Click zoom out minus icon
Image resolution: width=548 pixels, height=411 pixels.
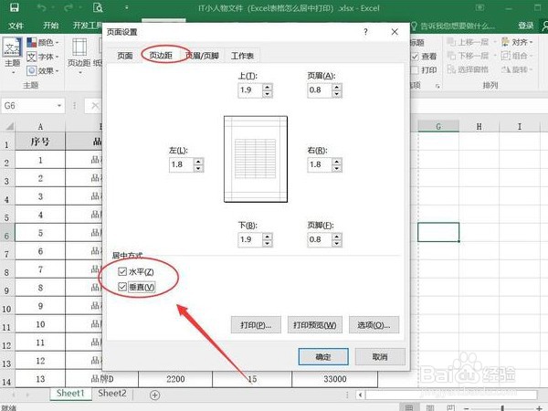pyautogui.click(x=466, y=408)
